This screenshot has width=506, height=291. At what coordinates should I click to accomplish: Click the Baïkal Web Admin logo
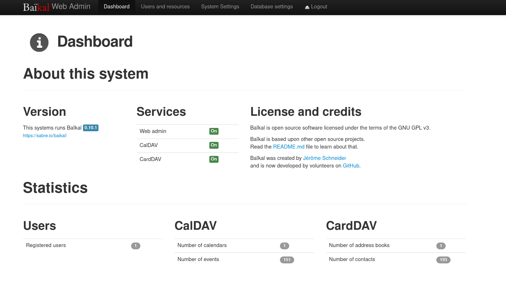(57, 7)
